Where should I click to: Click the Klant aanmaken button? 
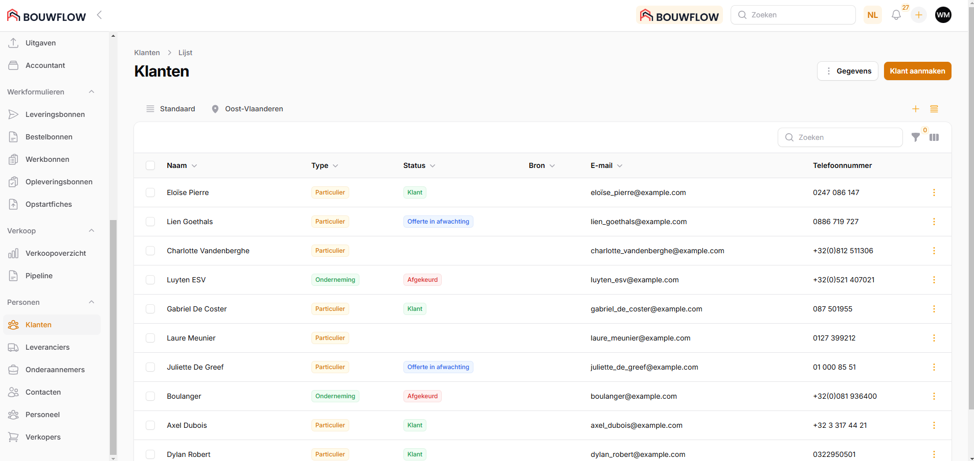click(x=917, y=71)
